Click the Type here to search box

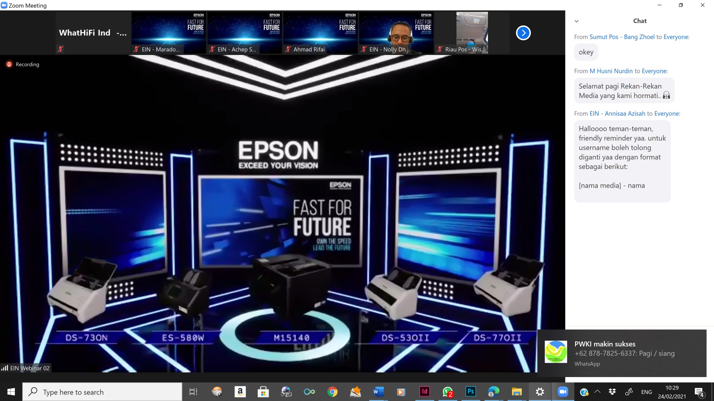(x=102, y=392)
